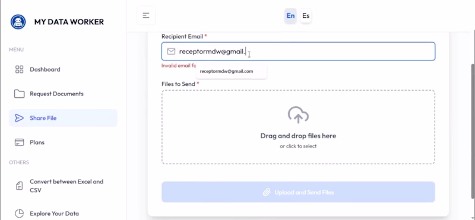The image size is (475, 220).
Task: Click the Invalid email error message
Action: coord(179,65)
